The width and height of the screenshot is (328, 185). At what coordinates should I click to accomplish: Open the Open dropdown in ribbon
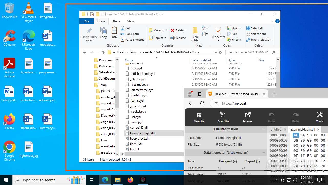pyautogui.click(x=234, y=28)
